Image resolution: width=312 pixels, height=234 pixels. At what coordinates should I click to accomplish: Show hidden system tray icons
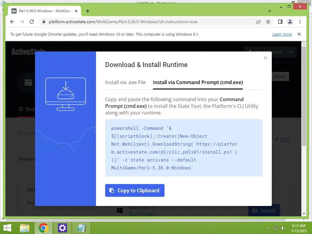(268, 228)
